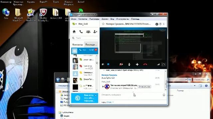The width and height of the screenshot is (213, 119).
Task: Switch the call to full screen
Action: coord(163,64)
